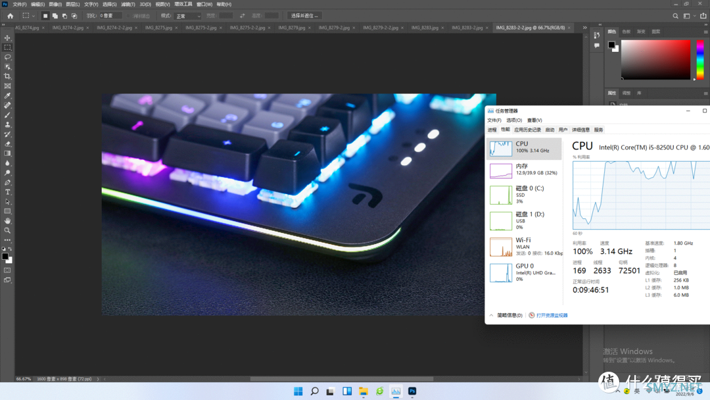Select the Rectangle shape tool

7,212
